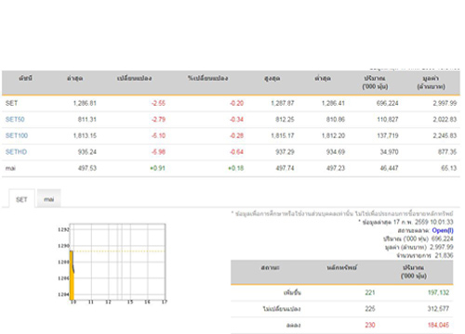Select SET100 change value -5.10
This screenshot has width=465, height=334.
[158, 135]
